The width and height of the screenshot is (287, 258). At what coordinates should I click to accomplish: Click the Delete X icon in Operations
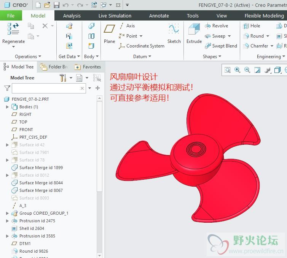click(45, 26)
